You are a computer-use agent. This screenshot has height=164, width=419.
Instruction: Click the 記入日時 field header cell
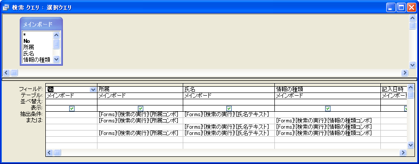click(393, 89)
